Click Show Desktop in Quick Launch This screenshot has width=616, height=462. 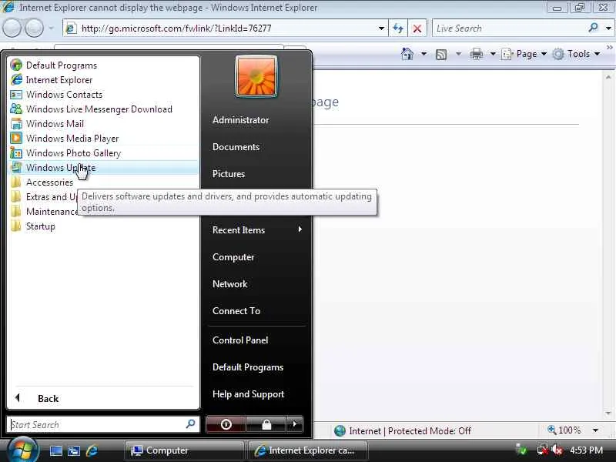55,450
